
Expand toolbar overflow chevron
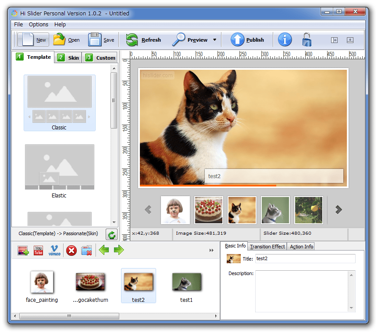pyautogui.click(x=211, y=250)
